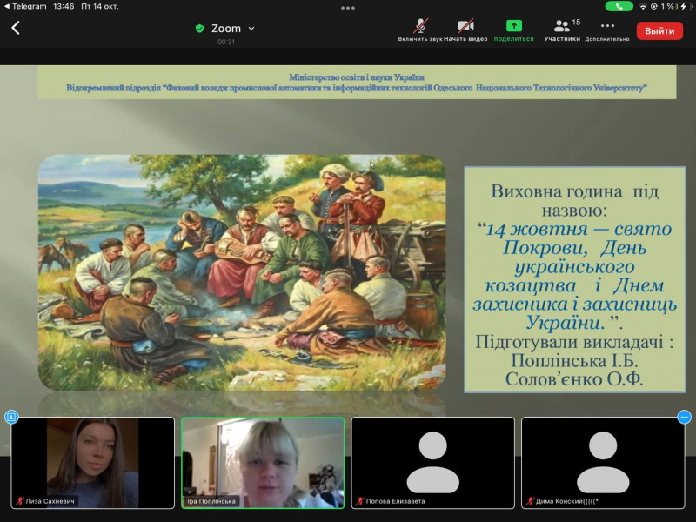Tap the muted mic icon beside Лиза Сахневич
The image size is (696, 522).
[x=19, y=501]
